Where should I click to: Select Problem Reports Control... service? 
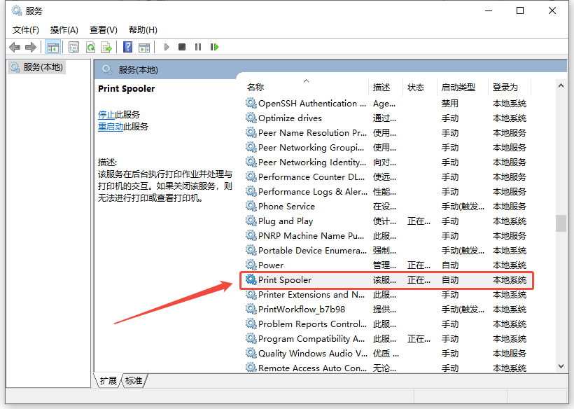pos(386,324)
